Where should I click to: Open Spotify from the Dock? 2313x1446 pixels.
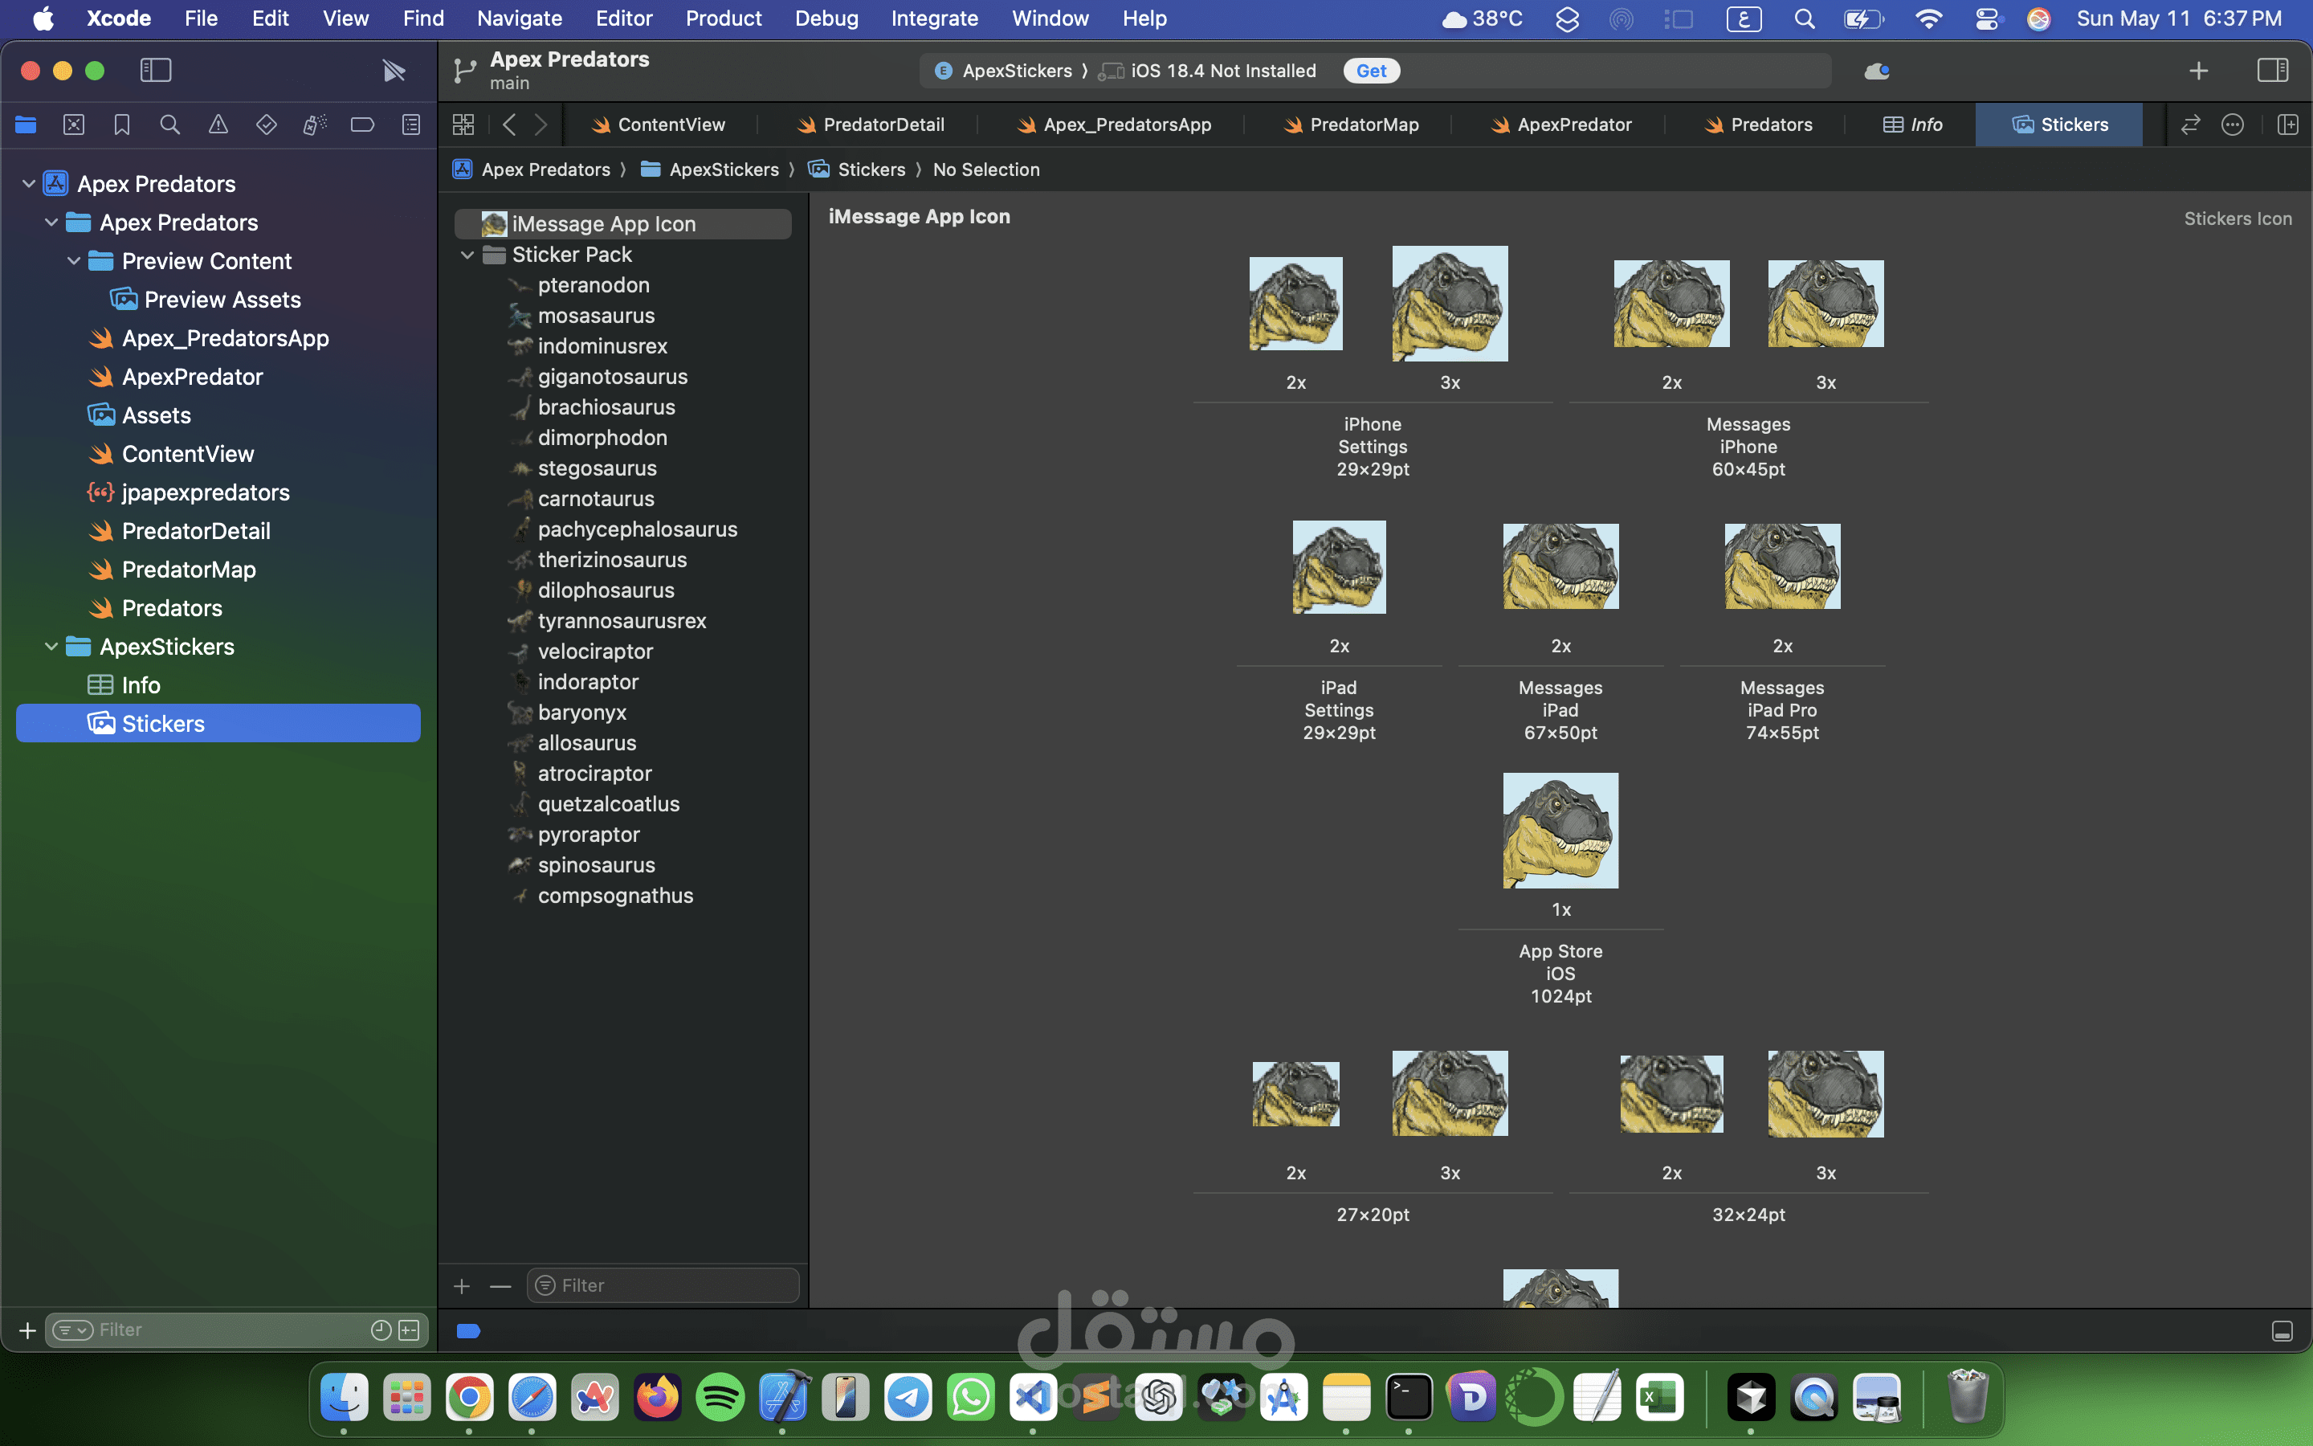point(720,1397)
